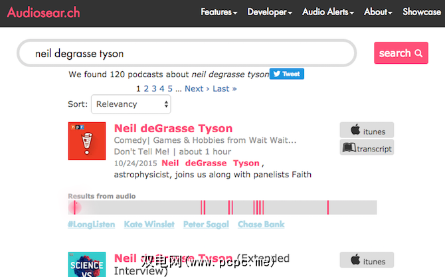Open the #LongListen tag
The width and height of the screenshot is (445, 277).
92,225
